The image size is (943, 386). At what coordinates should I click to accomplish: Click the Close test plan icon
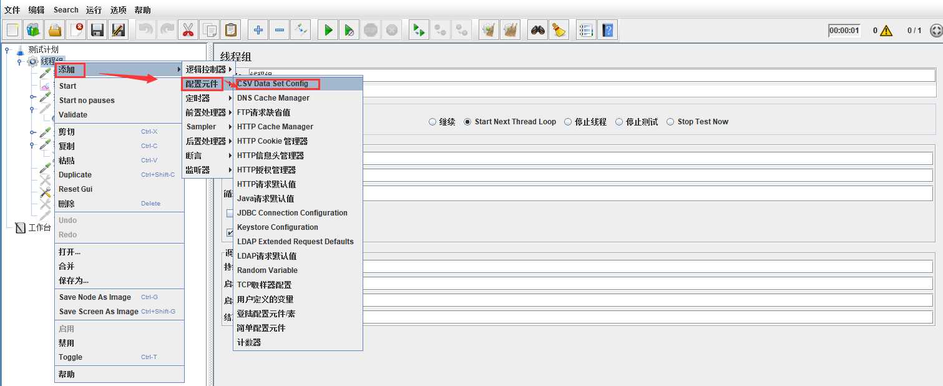[x=76, y=29]
